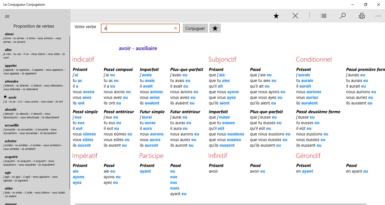Image resolution: width=385 pixels, height=205 pixels.
Task: Click the X icon in top toolbar
Action: click(x=295, y=16)
